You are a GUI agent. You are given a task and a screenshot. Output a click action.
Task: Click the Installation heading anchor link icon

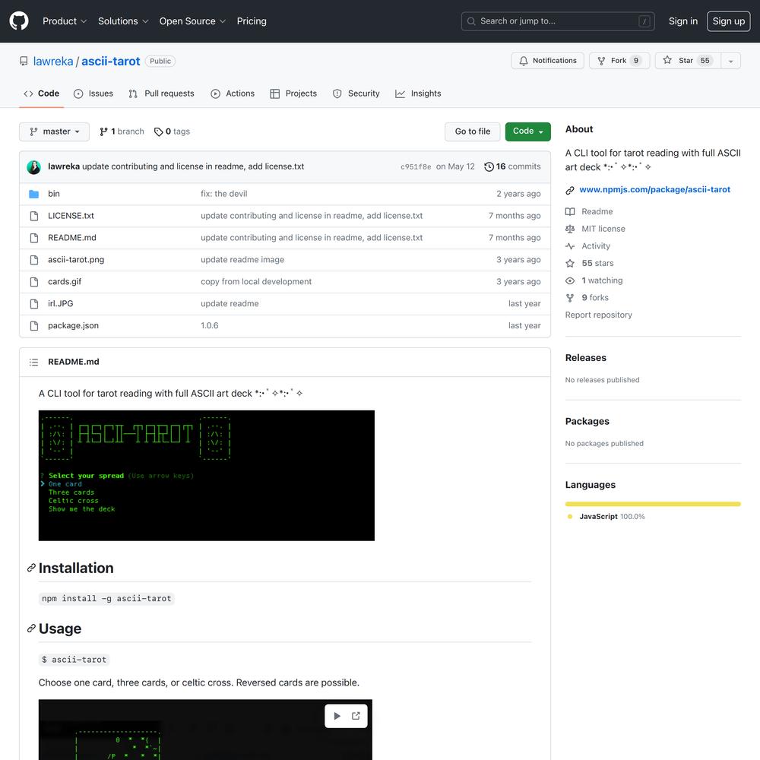[31, 568]
